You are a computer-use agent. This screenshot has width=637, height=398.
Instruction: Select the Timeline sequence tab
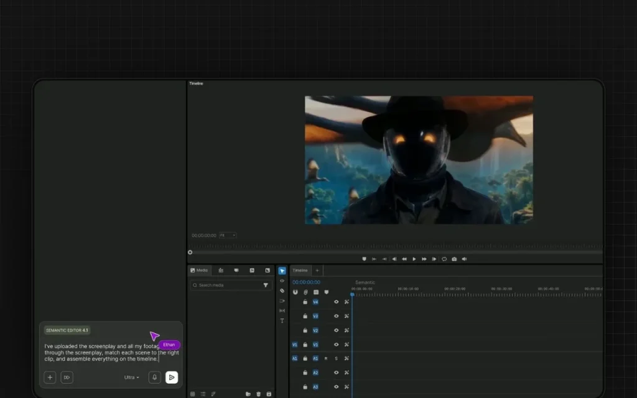pyautogui.click(x=300, y=271)
